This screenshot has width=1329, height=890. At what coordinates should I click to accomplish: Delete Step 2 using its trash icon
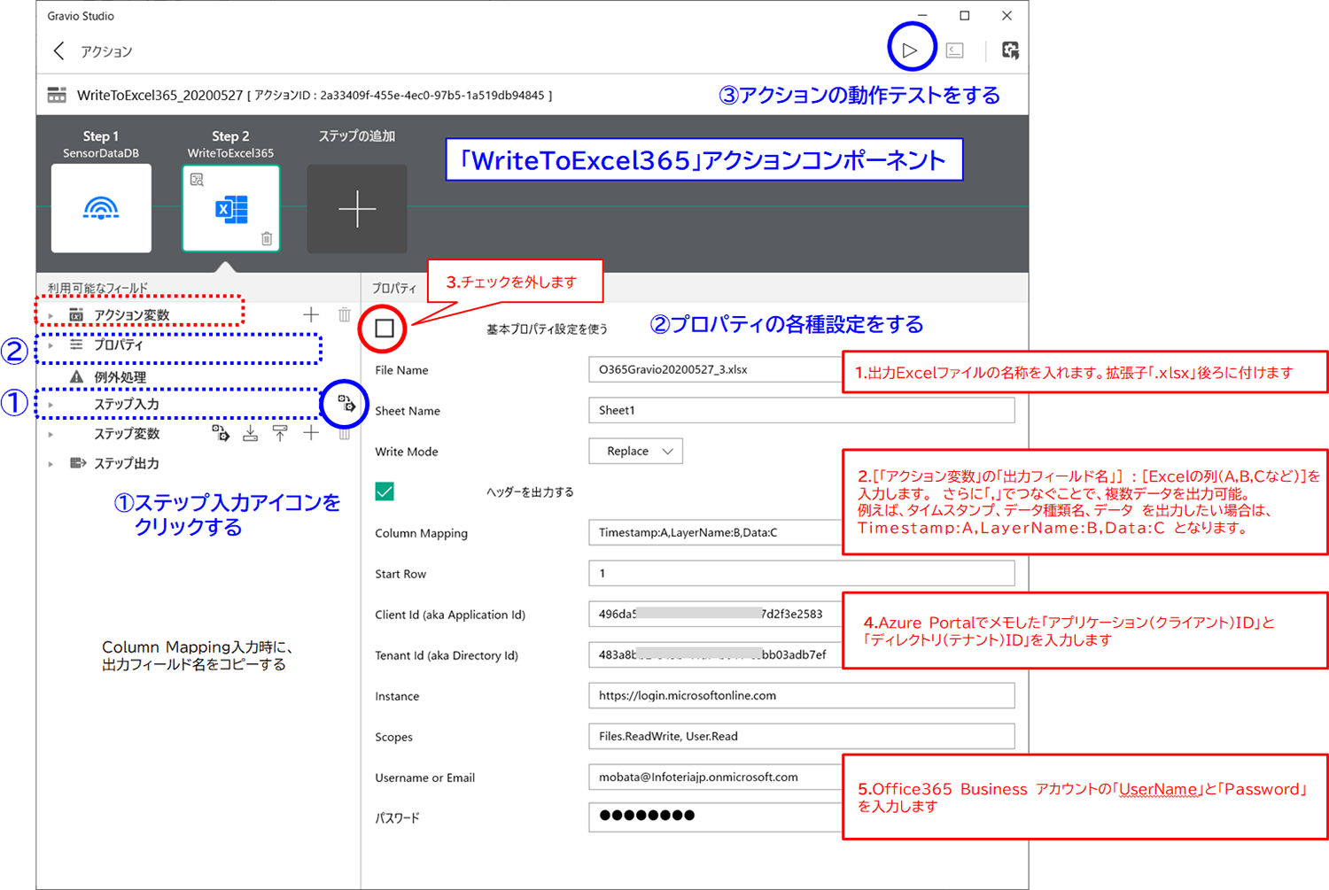pyautogui.click(x=267, y=238)
